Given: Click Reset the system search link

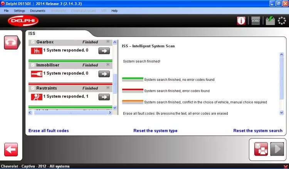Looking at the screenshot, I should point(258,131).
